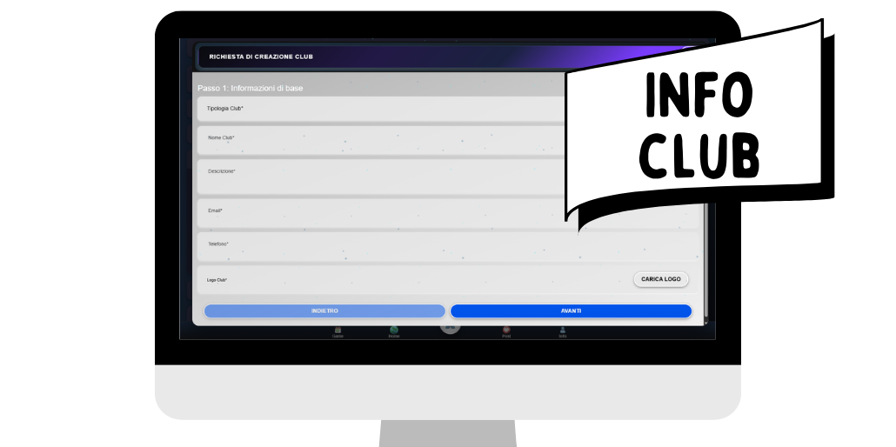The width and height of the screenshot is (896, 447).
Task: Expand the Tipologia Club dropdown
Action: 383,109
